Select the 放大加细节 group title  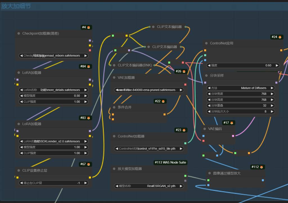(x=16, y=6)
